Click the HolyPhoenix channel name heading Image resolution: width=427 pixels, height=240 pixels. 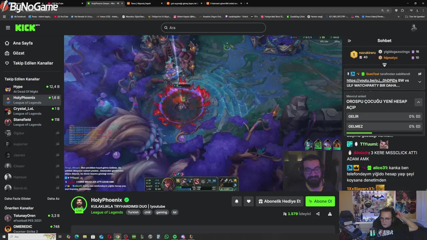coord(107,200)
